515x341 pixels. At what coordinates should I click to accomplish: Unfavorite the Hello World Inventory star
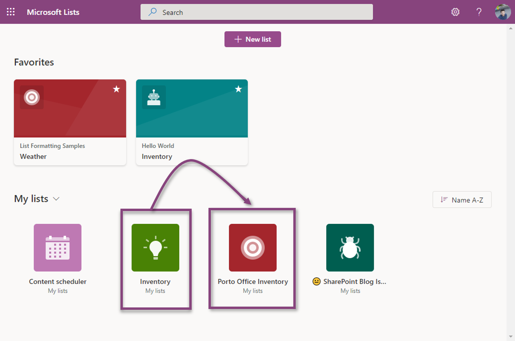(x=238, y=89)
